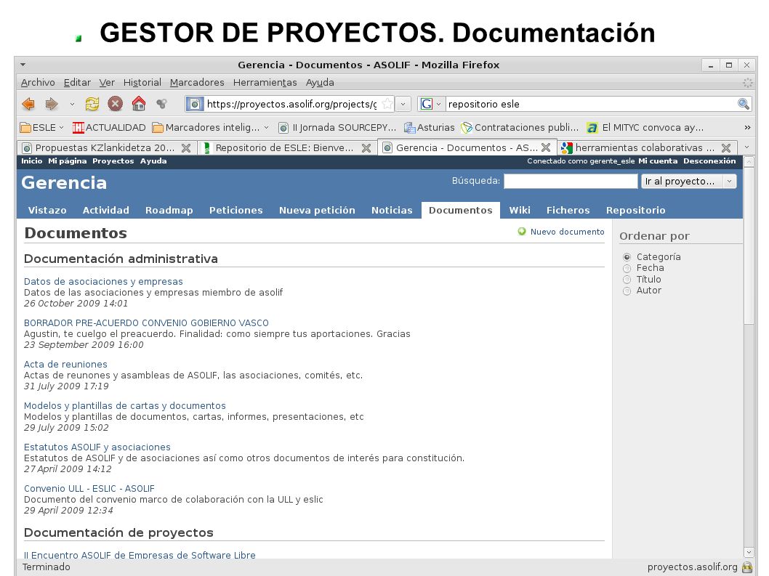Click the scrollbar down arrow
769x576 pixels.
749,553
